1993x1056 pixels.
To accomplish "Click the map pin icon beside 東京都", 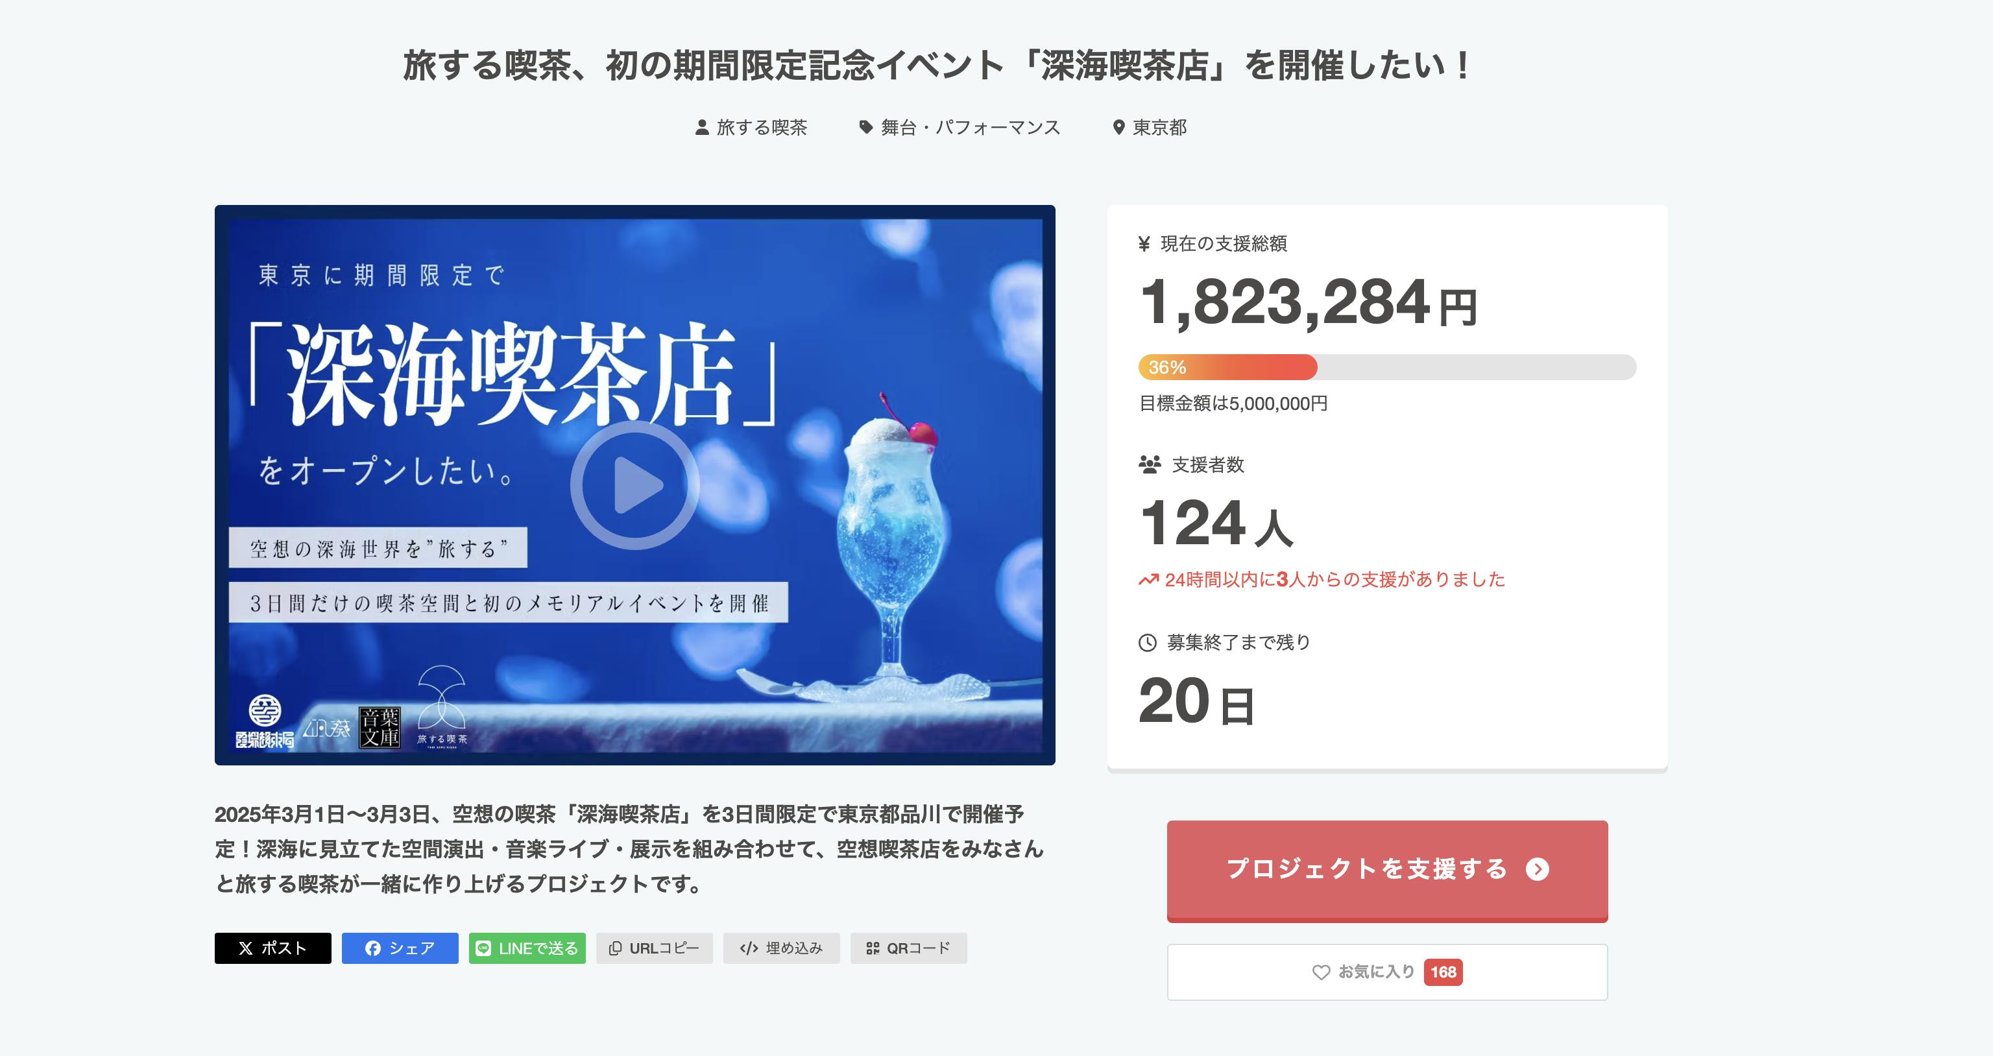I will [1118, 128].
